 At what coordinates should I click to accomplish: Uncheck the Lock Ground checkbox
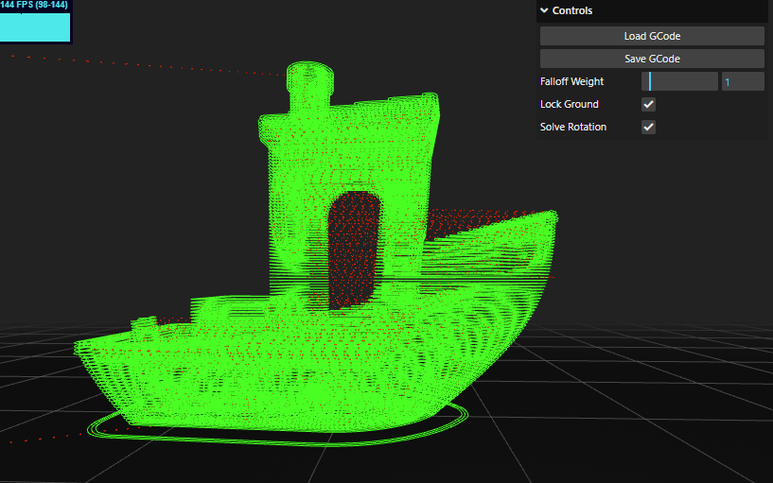[x=648, y=104]
